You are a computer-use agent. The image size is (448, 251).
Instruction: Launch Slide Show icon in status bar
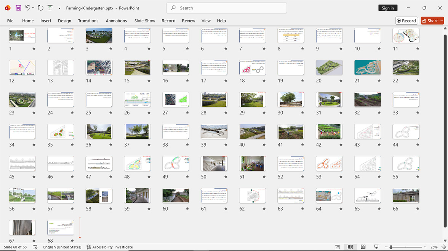(x=376, y=247)
